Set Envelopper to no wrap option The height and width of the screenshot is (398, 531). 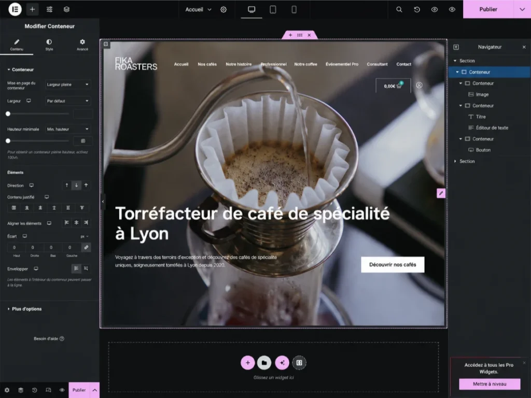coord(76,268)
